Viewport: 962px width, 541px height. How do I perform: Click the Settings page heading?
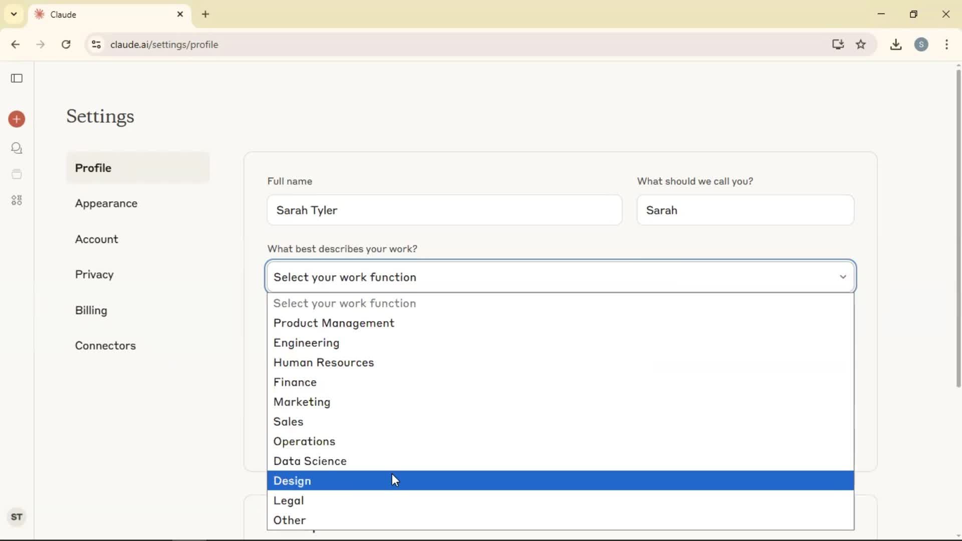coord(100,116)
